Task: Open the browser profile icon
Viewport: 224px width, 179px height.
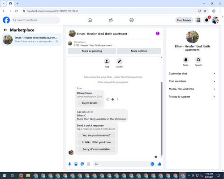Action: pyautogui.click(x=214, y=11)
